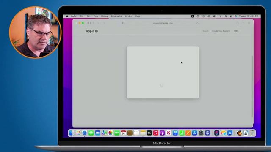Open Wi-Fi status in the menu bar

pos(221,16)
